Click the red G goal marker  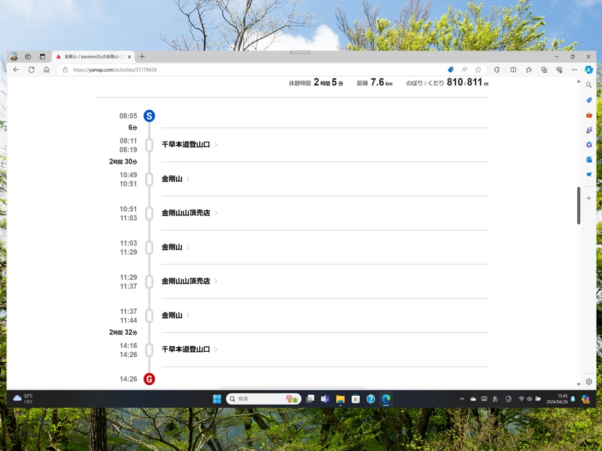pyautogui.click(x=149, y=379)
